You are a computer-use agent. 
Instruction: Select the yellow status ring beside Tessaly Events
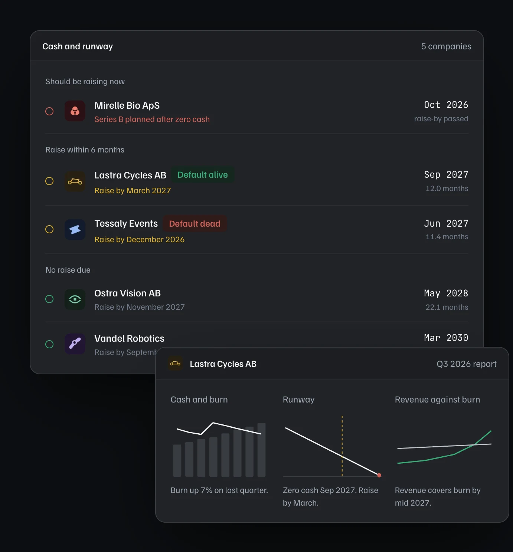pyautogui.click(x=49, y=229)
